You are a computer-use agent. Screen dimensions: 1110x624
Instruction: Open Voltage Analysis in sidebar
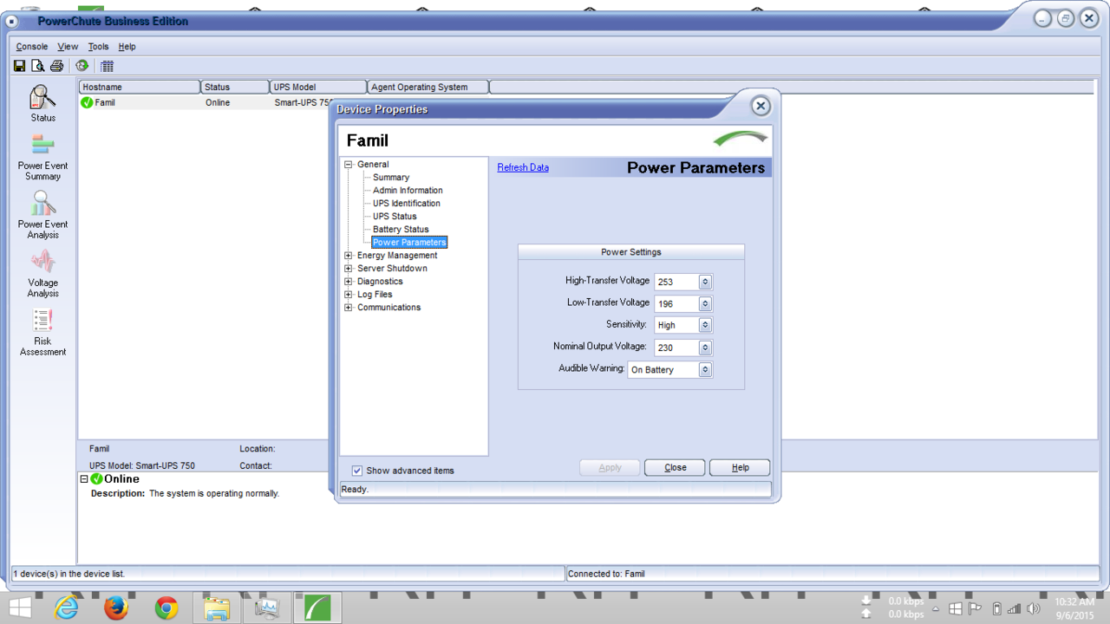click(42, 273)
